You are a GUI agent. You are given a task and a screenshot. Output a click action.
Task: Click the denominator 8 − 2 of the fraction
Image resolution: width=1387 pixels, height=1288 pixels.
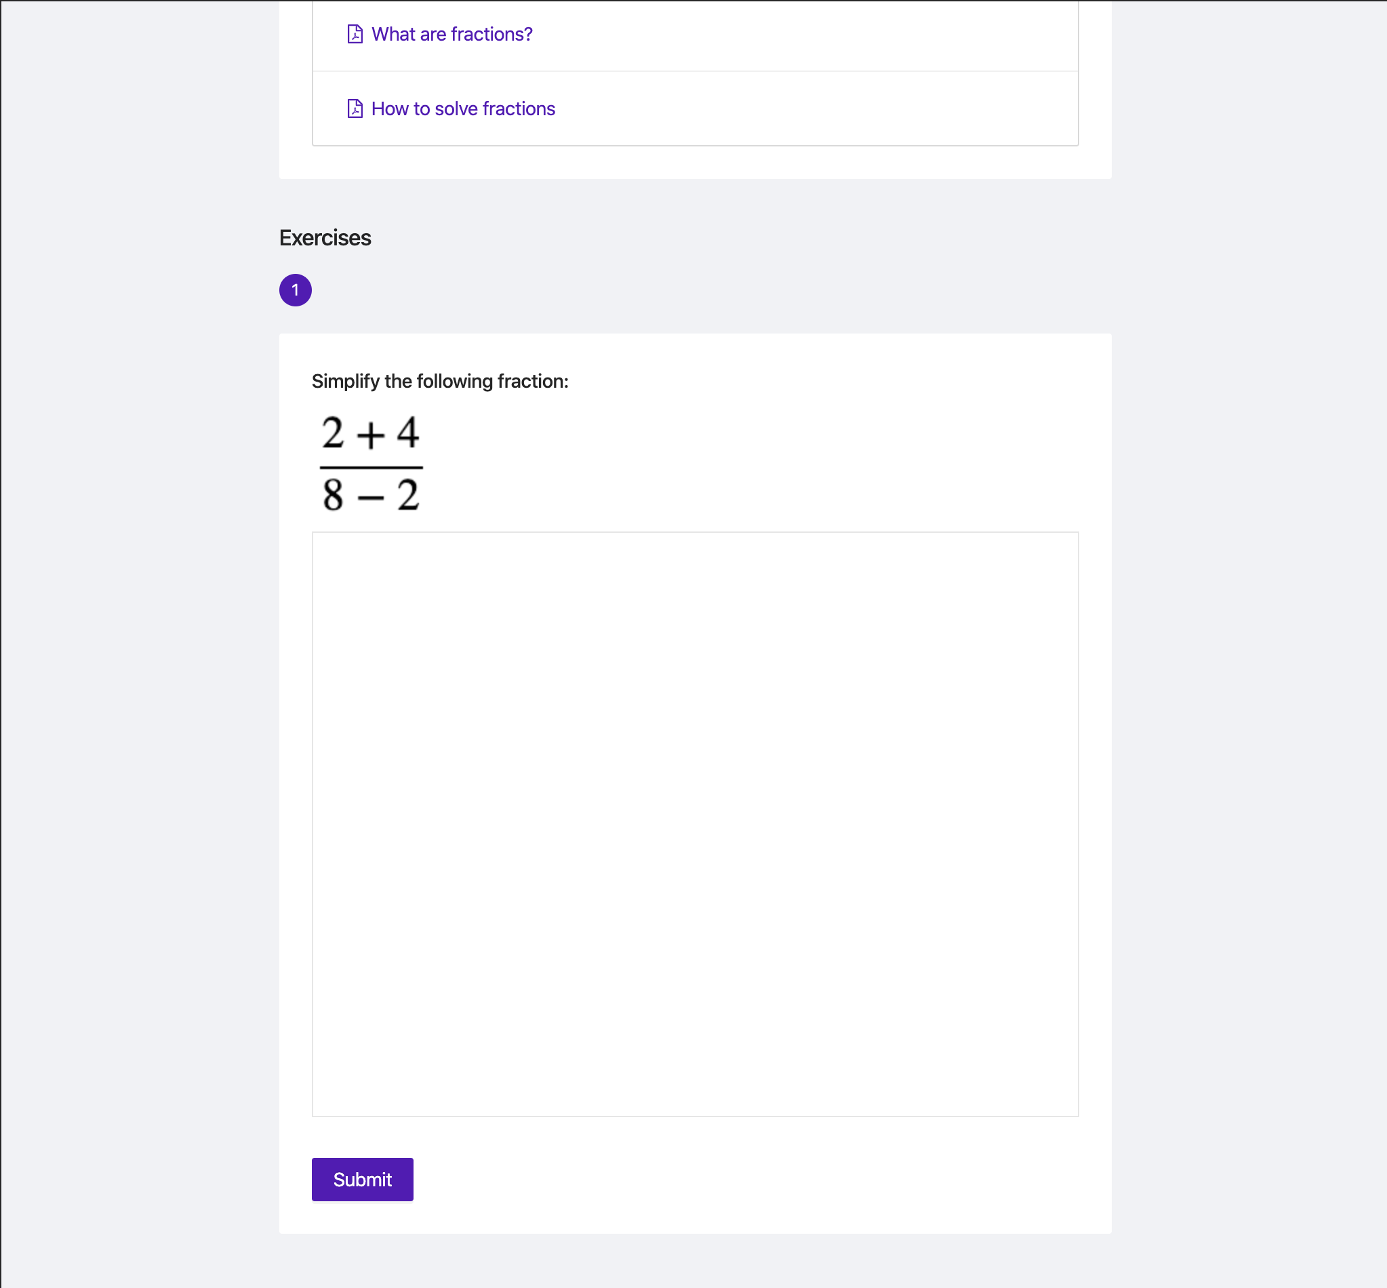coord(371,496)
